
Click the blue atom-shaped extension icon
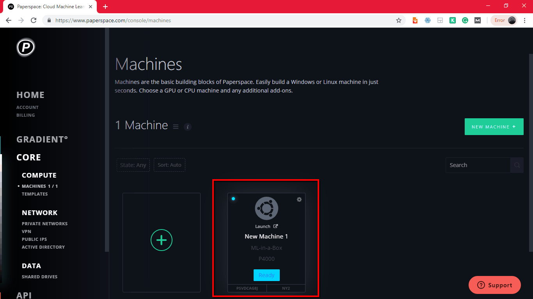428,20
